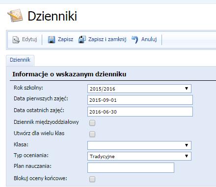Open the Klasa dropdown
This screenshot has height=187, width=216.
139,145
